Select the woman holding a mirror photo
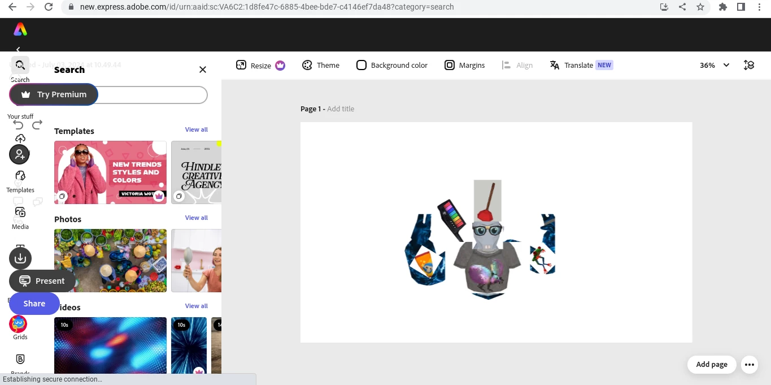Screen dimensions: 771x385 pos(196,261)
